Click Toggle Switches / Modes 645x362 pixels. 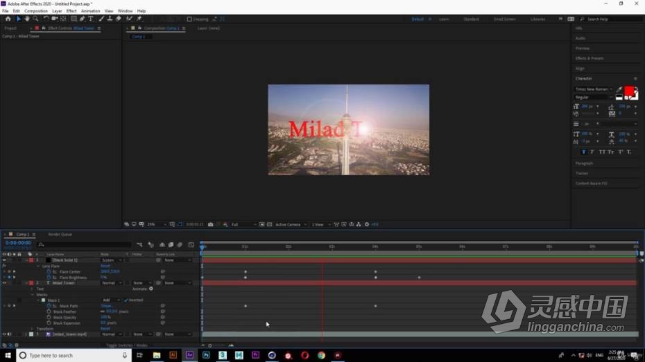(x=127, y=345)
